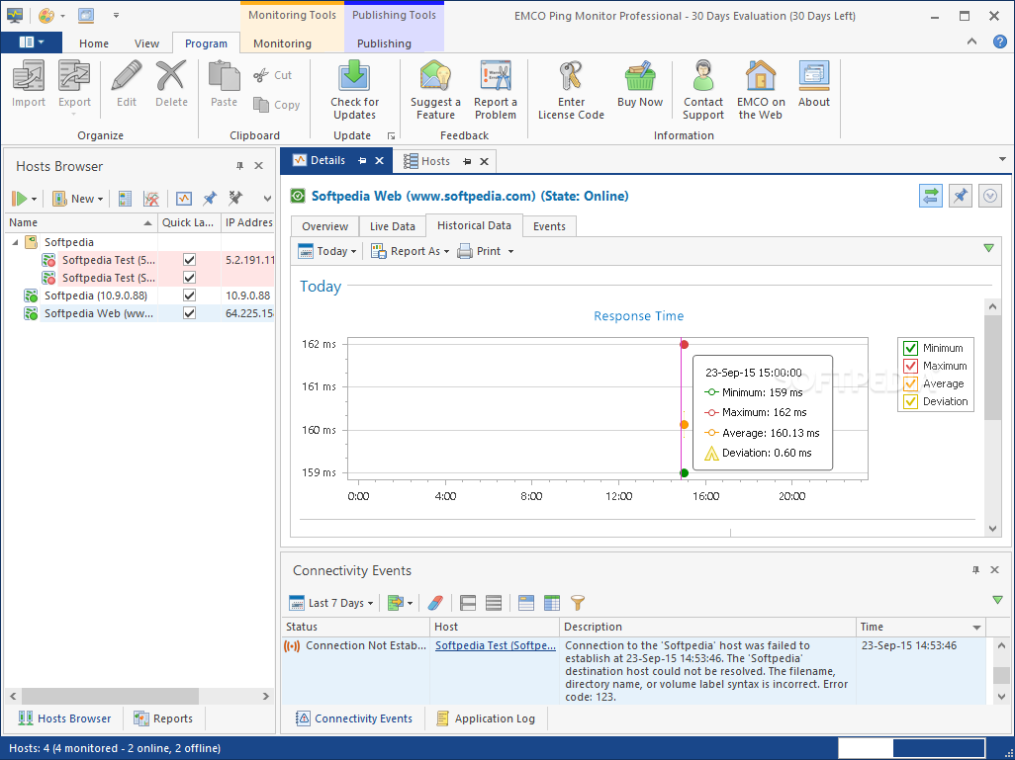Click the green filter triangle in Historical Data toolbar
This screenshot has width=1015, height=760.
(988, 248)
